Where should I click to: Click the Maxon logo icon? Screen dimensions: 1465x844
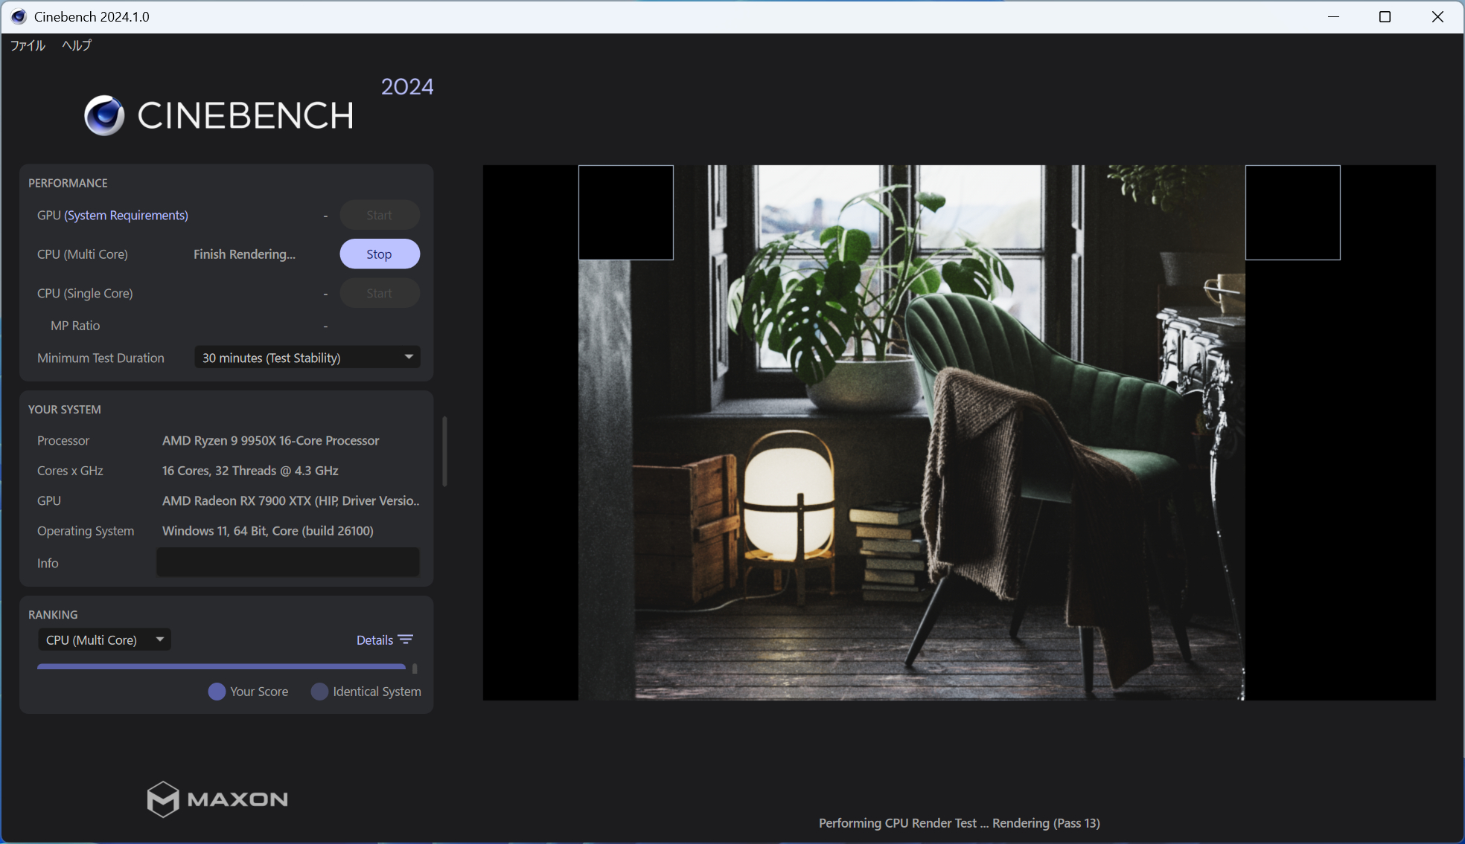(x=163, y=799)
